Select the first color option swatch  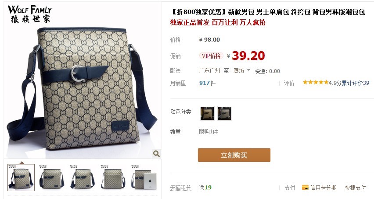(207, 113)
